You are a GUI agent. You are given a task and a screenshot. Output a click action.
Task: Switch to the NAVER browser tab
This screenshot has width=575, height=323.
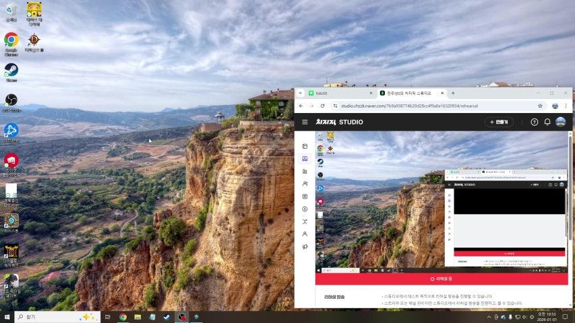click(339, 94)
